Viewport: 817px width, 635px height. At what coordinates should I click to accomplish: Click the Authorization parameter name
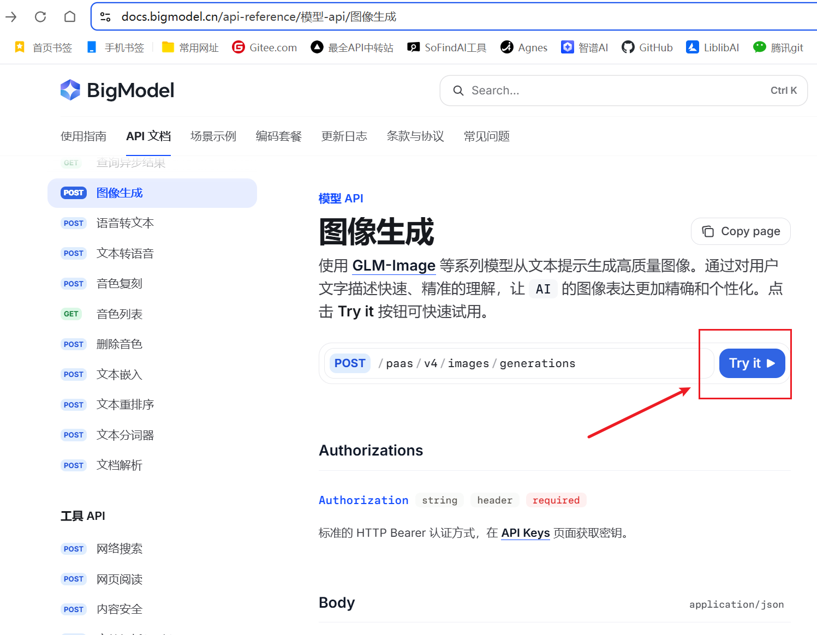pos(363,500)
